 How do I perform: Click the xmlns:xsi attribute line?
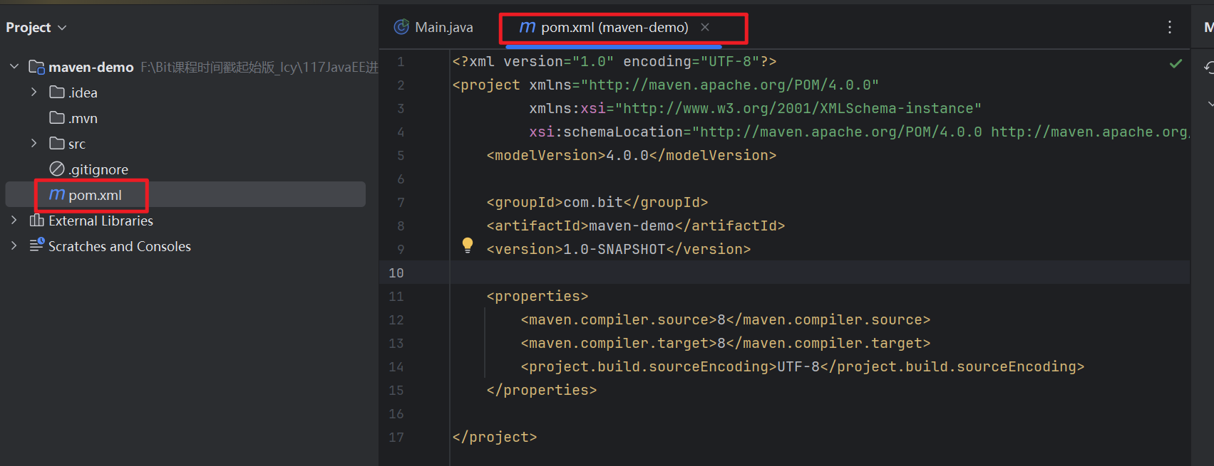pyautogui.click(x=756, y=108)
